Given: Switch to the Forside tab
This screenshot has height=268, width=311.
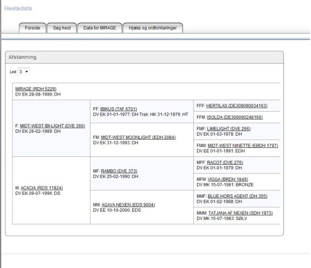Looking at the screenshot, I should pyautogui.click(x=32, y=28).
